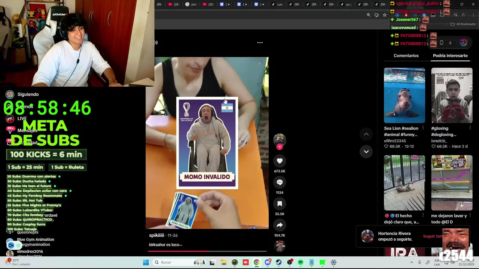479x269 pixels.
Task: Open the elmodres2016 followed account
Action: (30, 251)
